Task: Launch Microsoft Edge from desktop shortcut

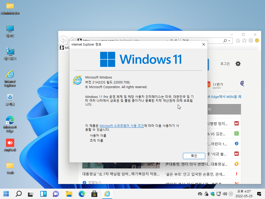Action: [10, 124]
